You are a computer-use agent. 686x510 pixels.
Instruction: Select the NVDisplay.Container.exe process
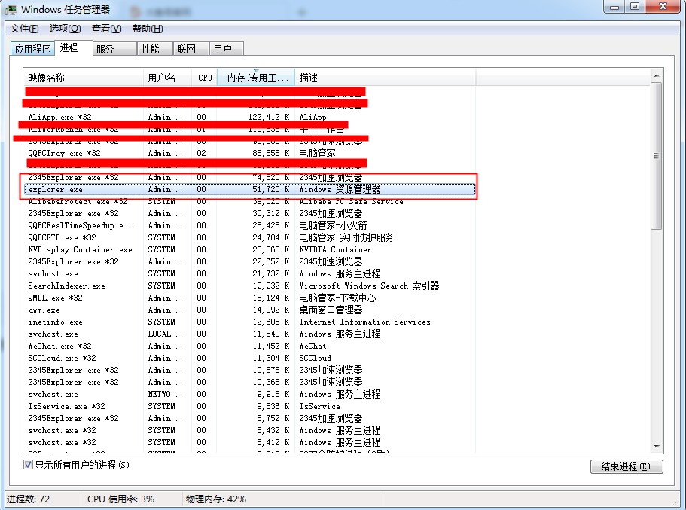249,249
